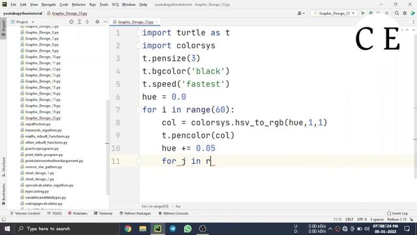Open WhatsApp from the taskbar
The height and width of the screenshot is (235, 417).
click(x=188, y=228)
